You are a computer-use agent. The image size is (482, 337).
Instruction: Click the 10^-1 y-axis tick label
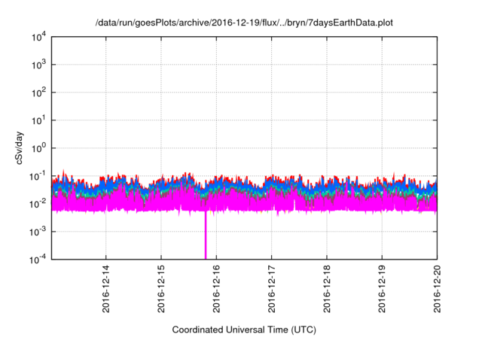tap(38, 176)
